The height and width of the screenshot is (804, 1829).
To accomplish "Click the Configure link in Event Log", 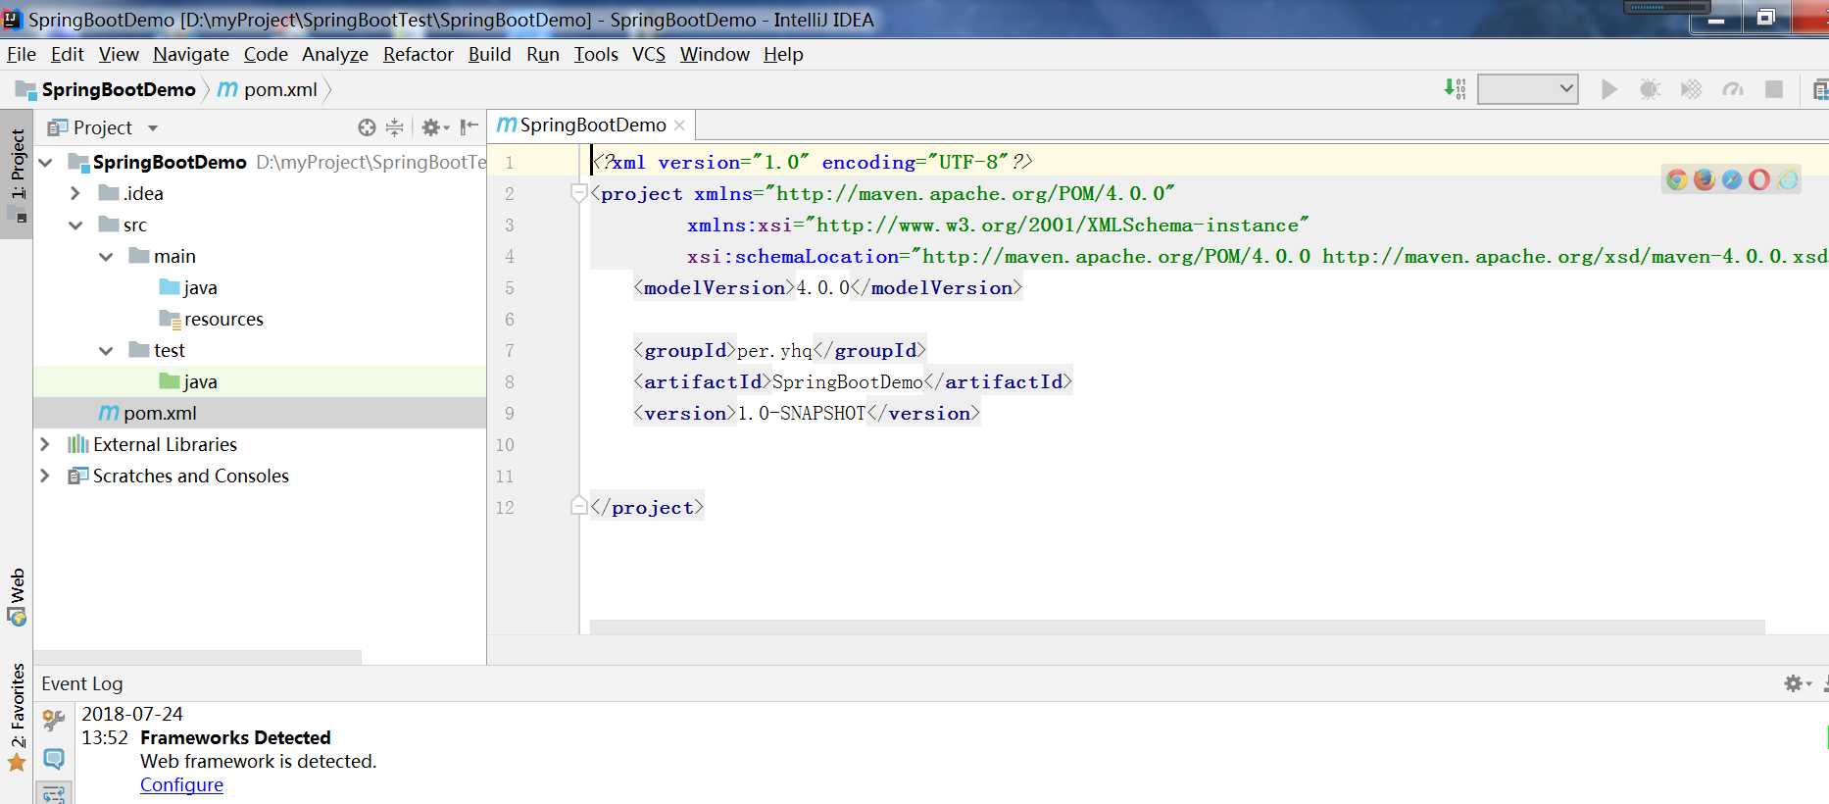I will coord(181,784).
